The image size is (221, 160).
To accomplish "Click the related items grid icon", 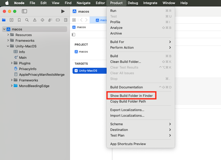I will pos(74,20).
